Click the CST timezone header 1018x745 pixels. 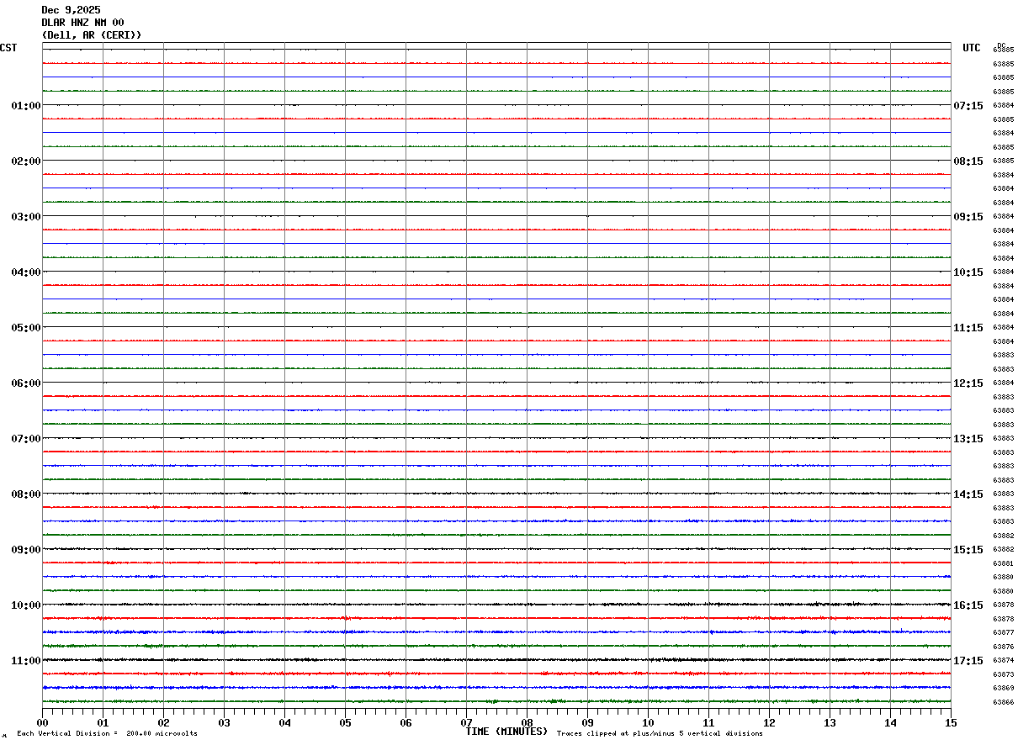click(8, 48)
